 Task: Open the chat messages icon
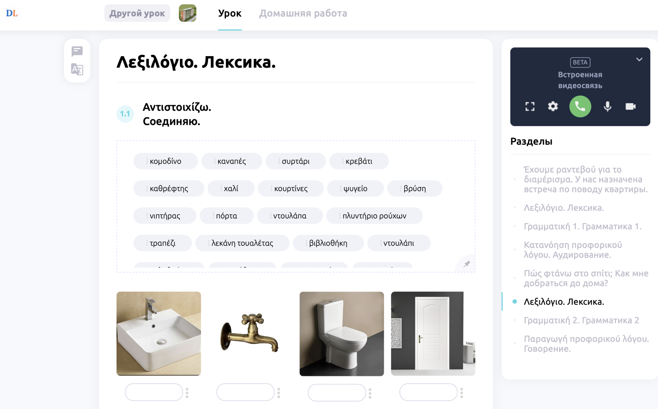[77, 51]
